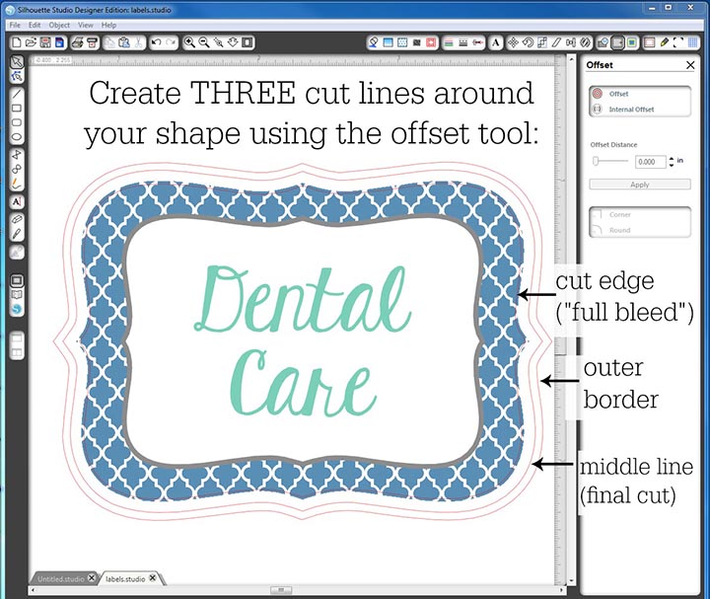710x599 pixels.
Task: Pick the Draw a Line tool
Action: tap(17, 94)
